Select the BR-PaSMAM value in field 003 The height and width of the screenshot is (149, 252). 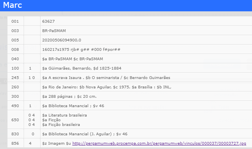tap(54, 31)
